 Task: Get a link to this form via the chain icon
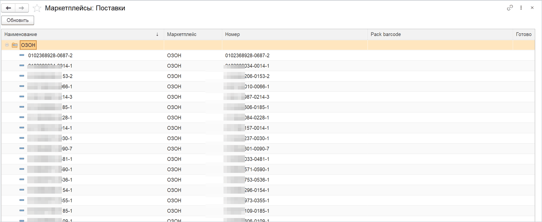click(x=510, y=8)
